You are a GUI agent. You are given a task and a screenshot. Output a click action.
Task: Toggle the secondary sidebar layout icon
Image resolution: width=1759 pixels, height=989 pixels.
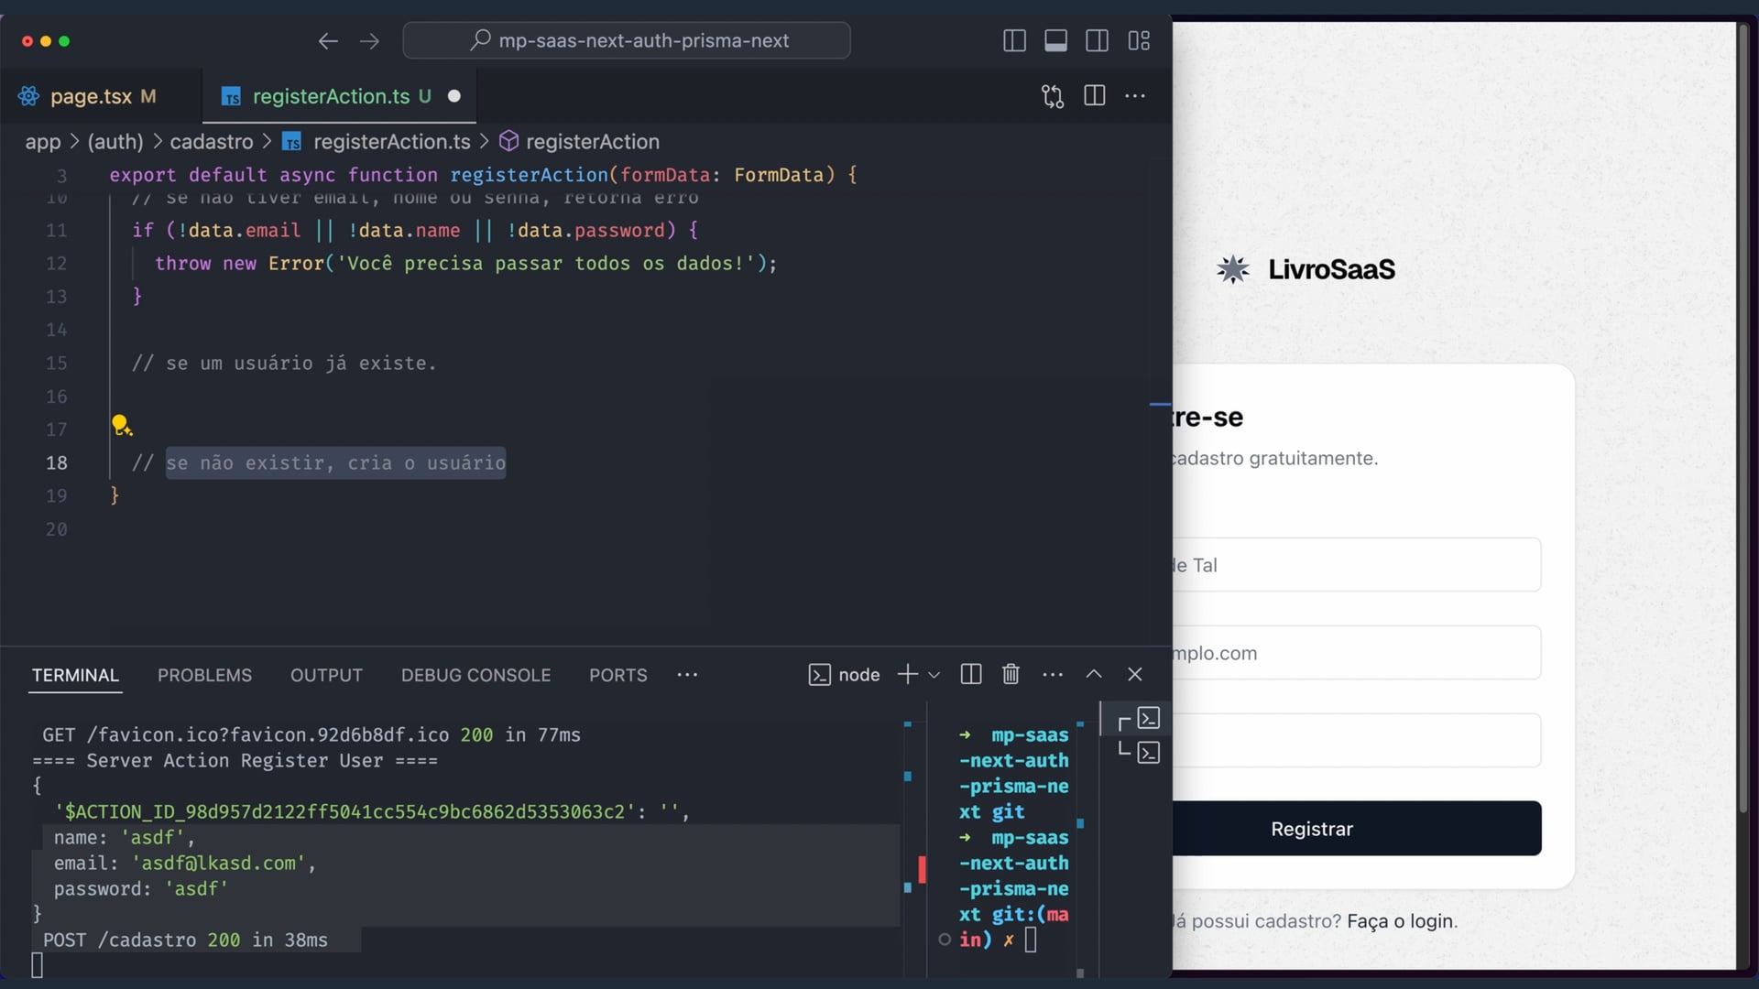tap(1097, 40)
